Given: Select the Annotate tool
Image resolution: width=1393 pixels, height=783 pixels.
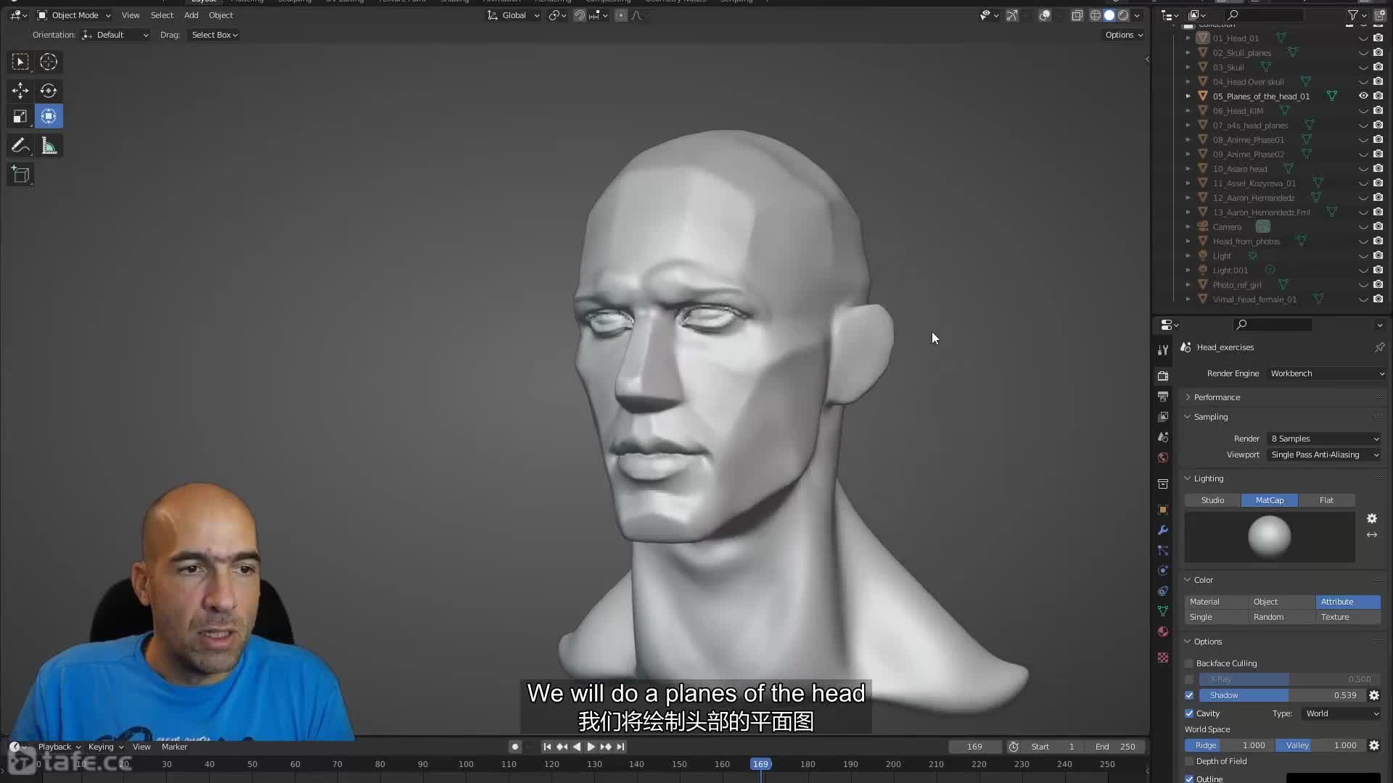Looking at the screenshot, I should click(x=20, y=146).
